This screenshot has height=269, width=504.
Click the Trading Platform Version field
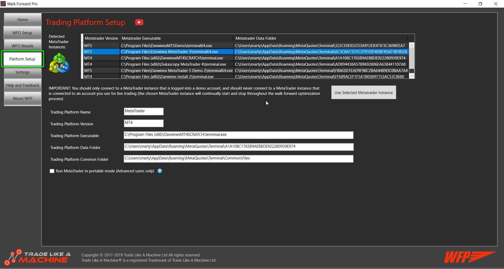point(144,123)
